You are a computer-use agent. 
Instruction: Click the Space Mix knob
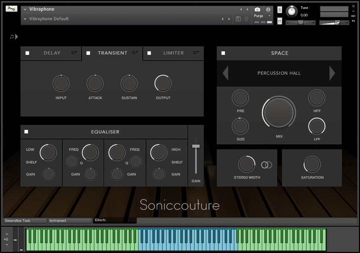(x=279, y=113)
